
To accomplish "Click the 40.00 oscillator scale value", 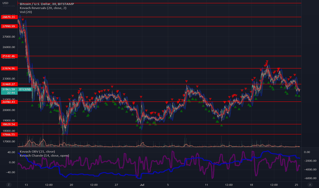I will pyautogui.click(x=11, y=152).
